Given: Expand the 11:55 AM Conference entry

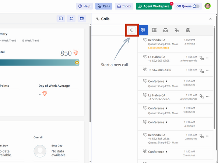Looking at the screenshot, I should click(166, 81).
